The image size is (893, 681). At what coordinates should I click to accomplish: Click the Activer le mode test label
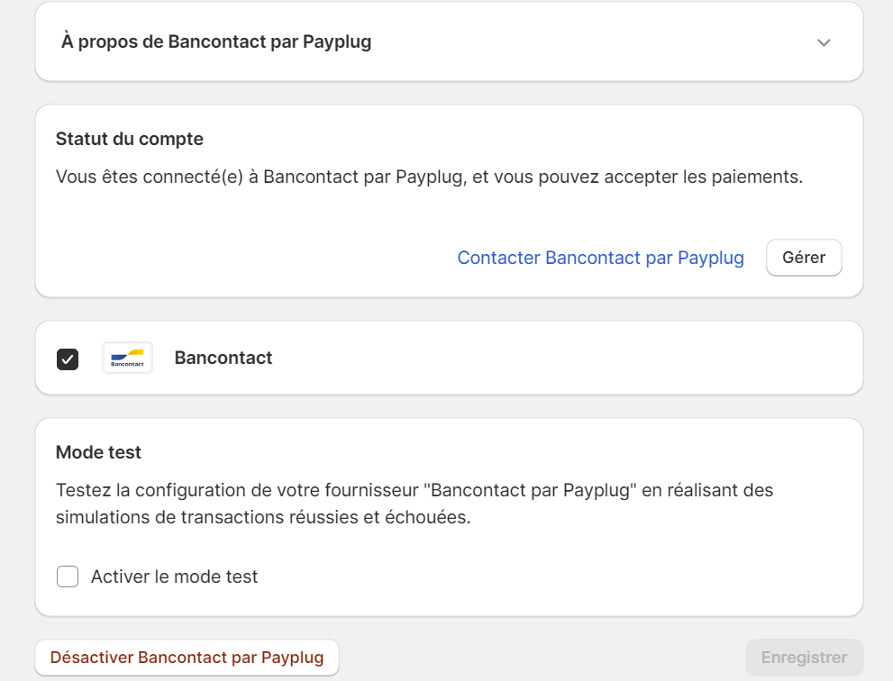point(174,577)
